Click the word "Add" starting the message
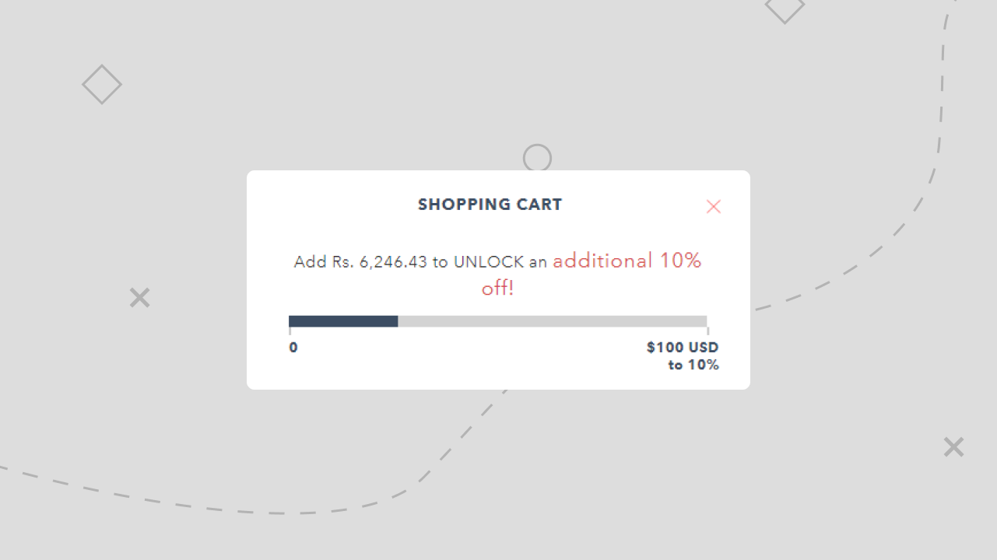The height and width of the screenshot is (560, 997). 311,262
